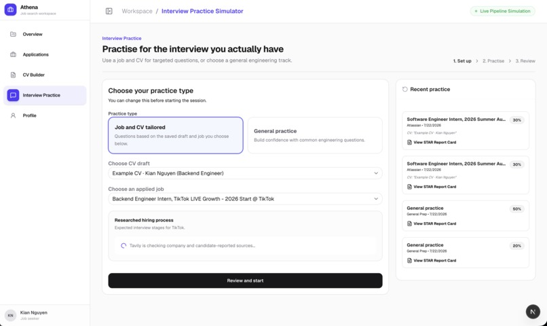Click the Interview Practice chat icon
547x326 pixels.
point(14,95)
